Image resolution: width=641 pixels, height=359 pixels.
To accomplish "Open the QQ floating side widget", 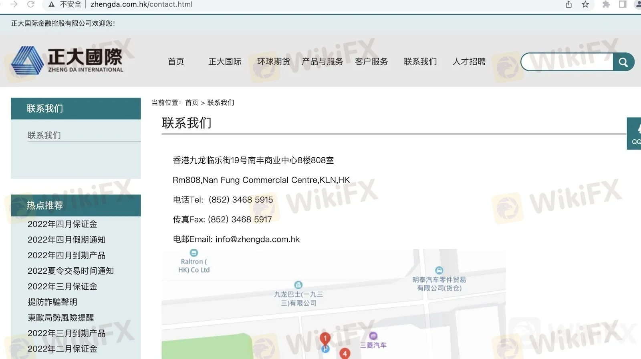I will pyautogui.click(x=635, y=134).
